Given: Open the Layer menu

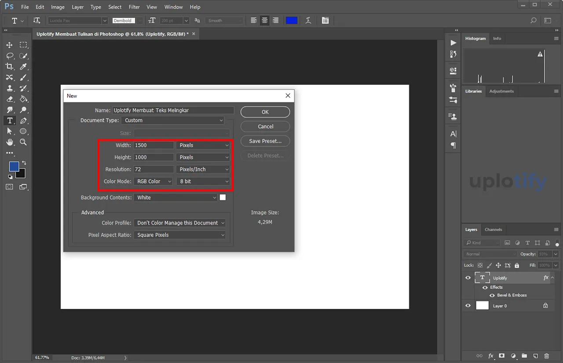Looking at the screenshot, I should [77, 7].
